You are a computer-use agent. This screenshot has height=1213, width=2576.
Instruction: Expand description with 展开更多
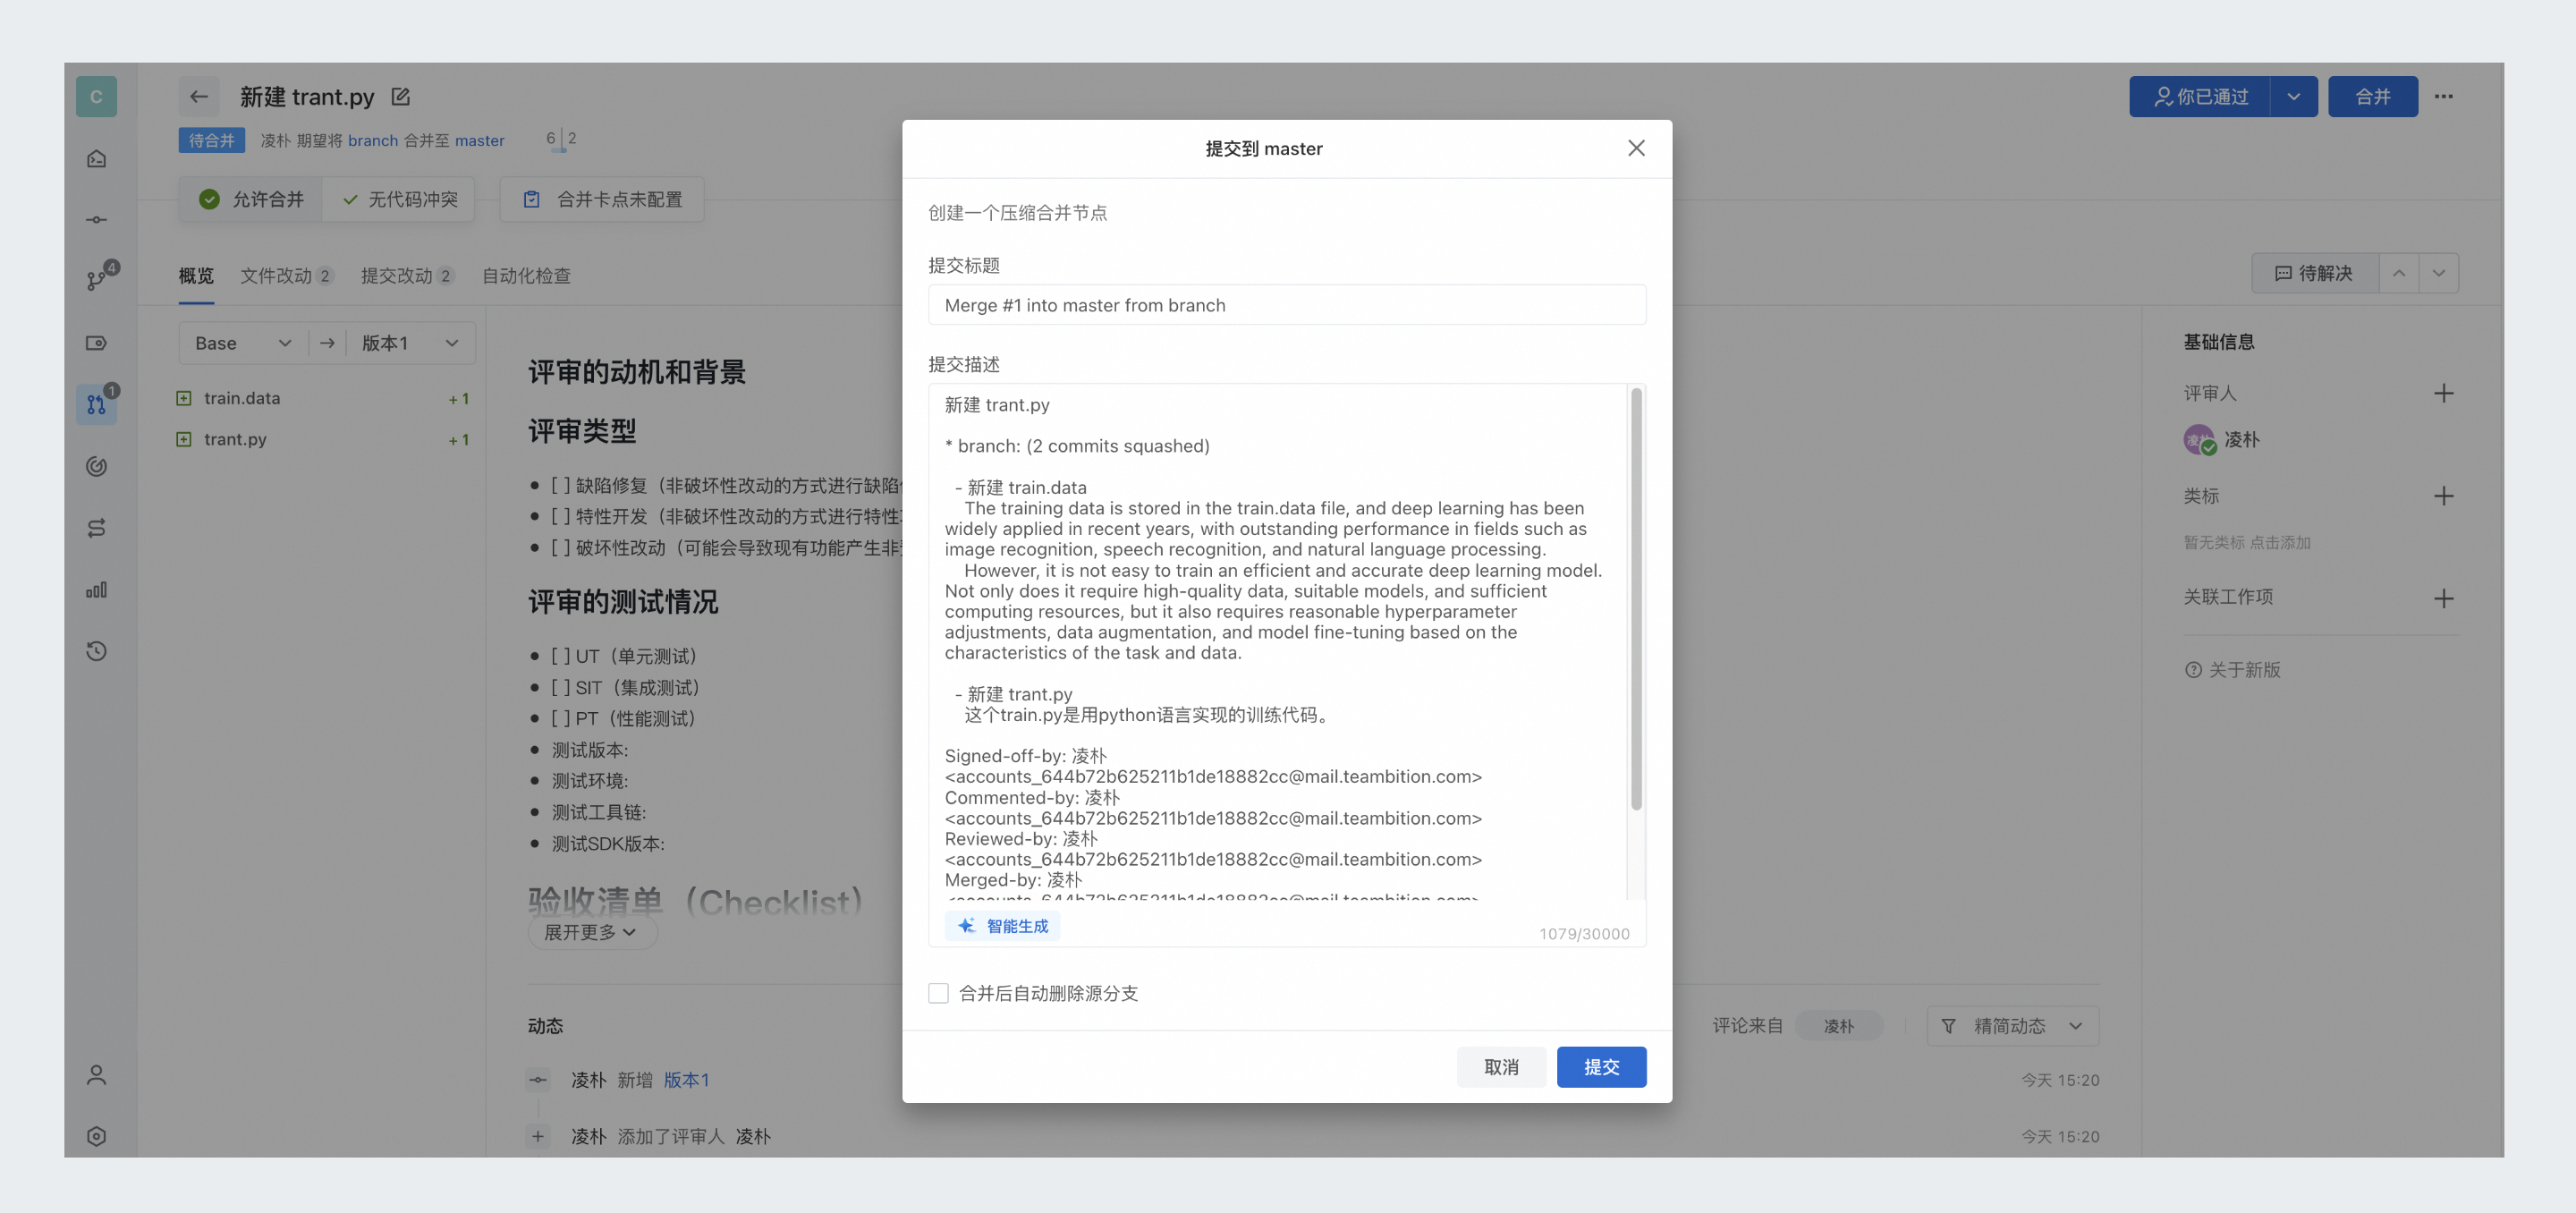[591, 932]
